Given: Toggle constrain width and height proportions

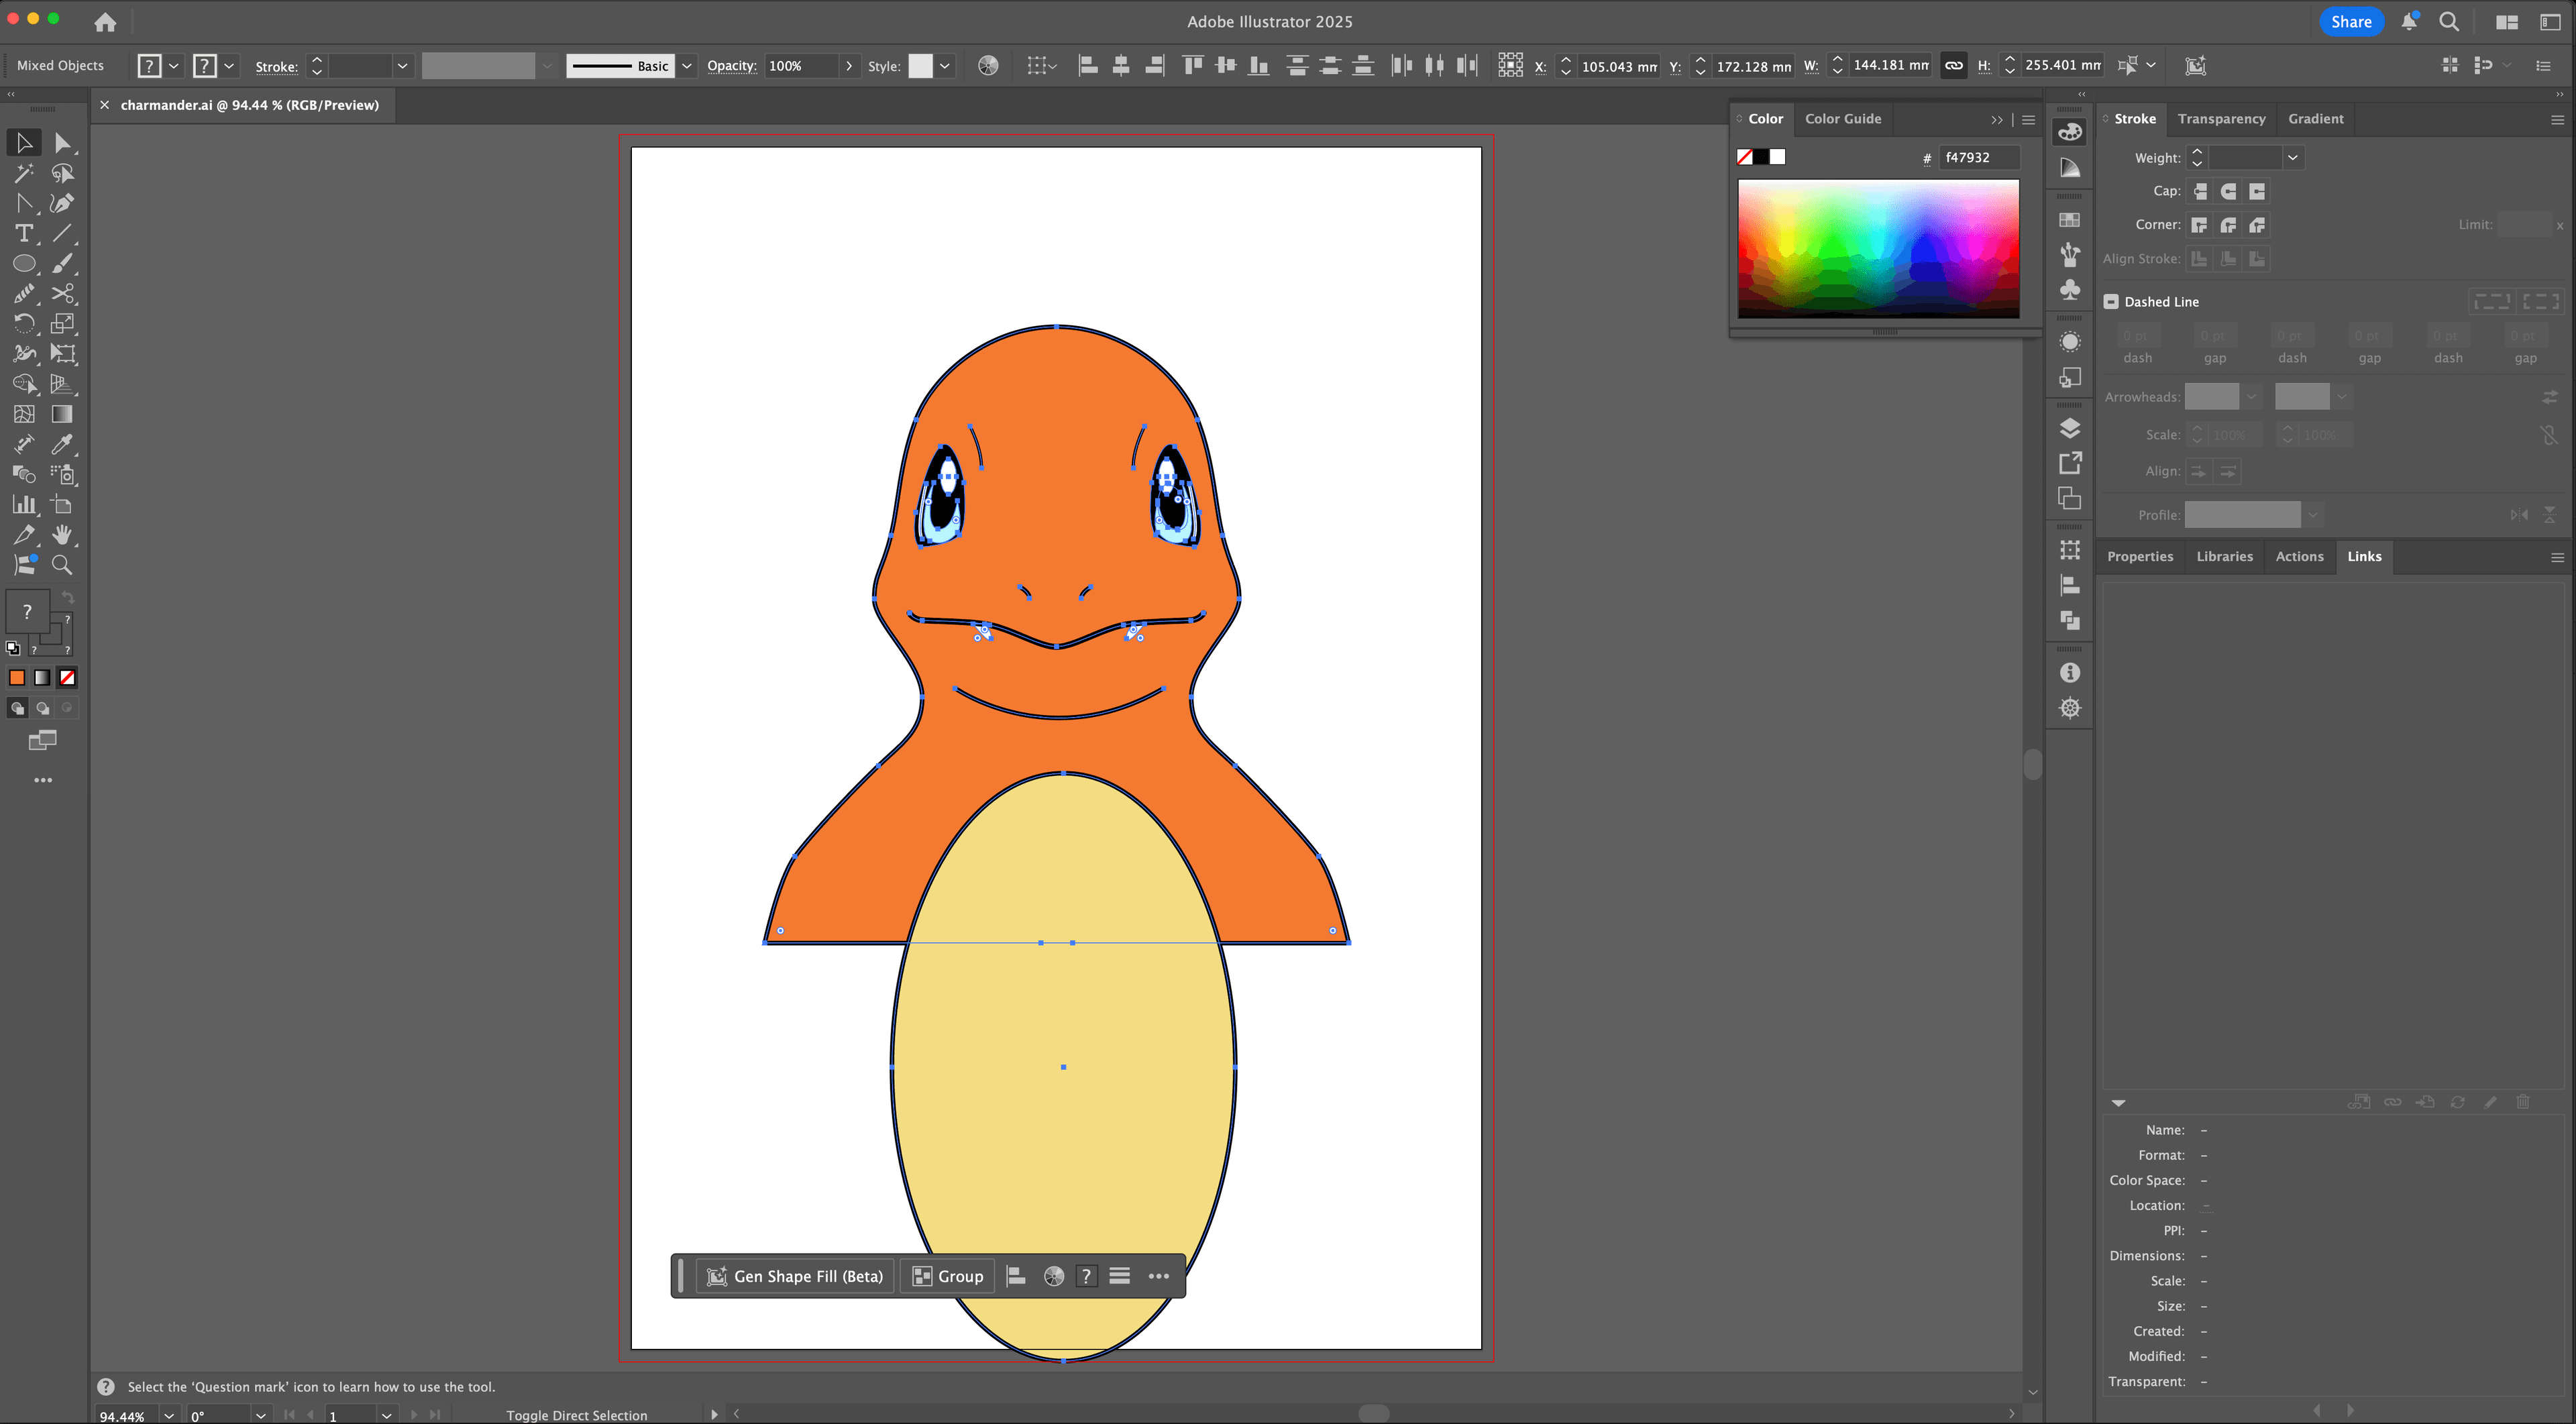Looking at the screenshot, I should [1953, 66].
